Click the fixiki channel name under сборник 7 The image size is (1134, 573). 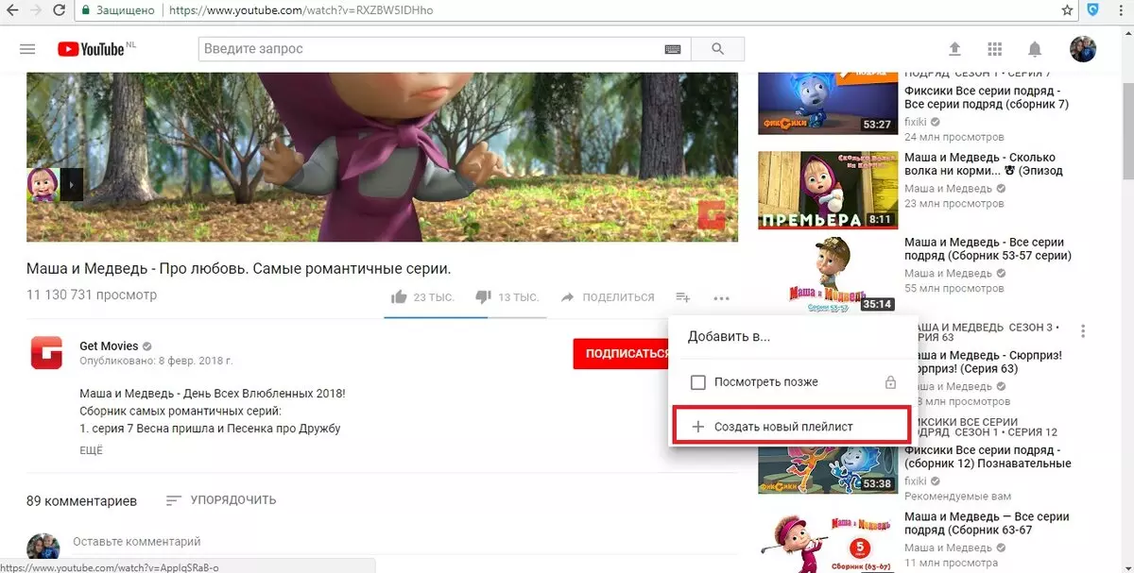[x=915, y=123]
